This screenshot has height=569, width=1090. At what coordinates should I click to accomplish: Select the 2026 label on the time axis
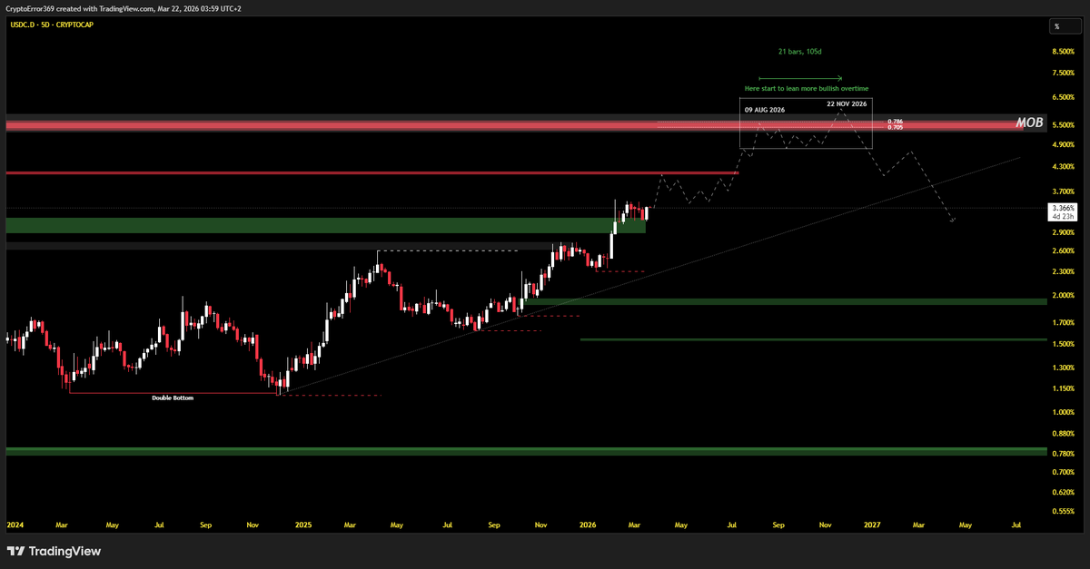click(x=588, y=525)
